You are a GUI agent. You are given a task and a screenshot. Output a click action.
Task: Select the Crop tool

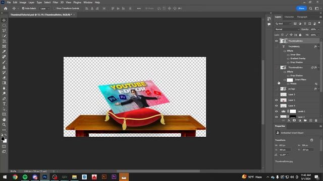click(x=4, y=41)
